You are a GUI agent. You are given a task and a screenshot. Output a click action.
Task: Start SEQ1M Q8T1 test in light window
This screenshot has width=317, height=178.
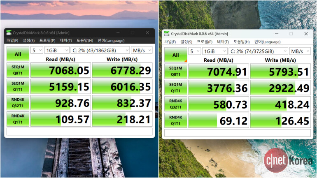[176, 71]
